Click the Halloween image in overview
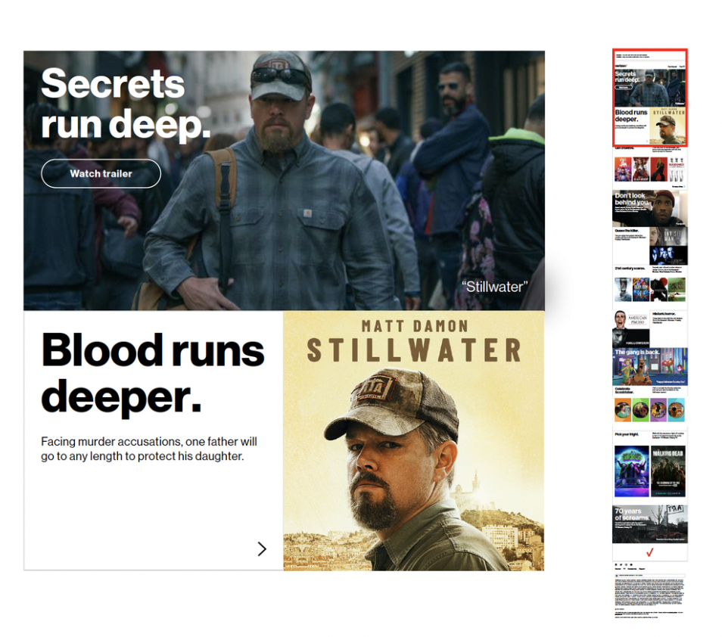 (631, 338)
